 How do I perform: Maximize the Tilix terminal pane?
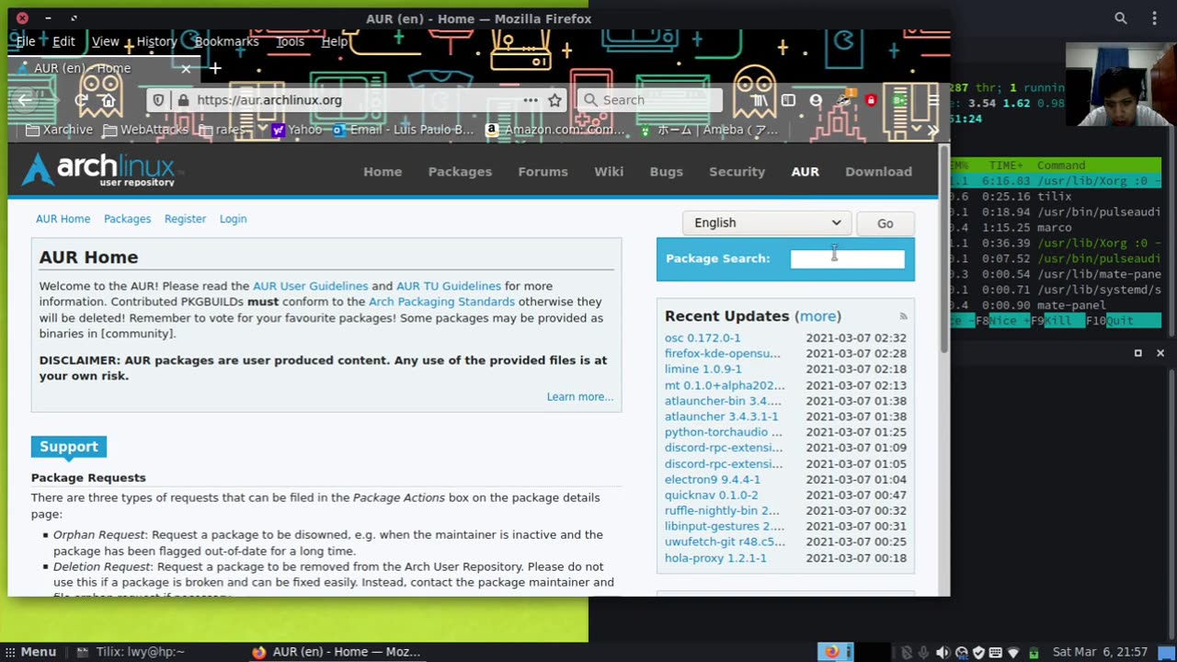tap(1138, 353)
